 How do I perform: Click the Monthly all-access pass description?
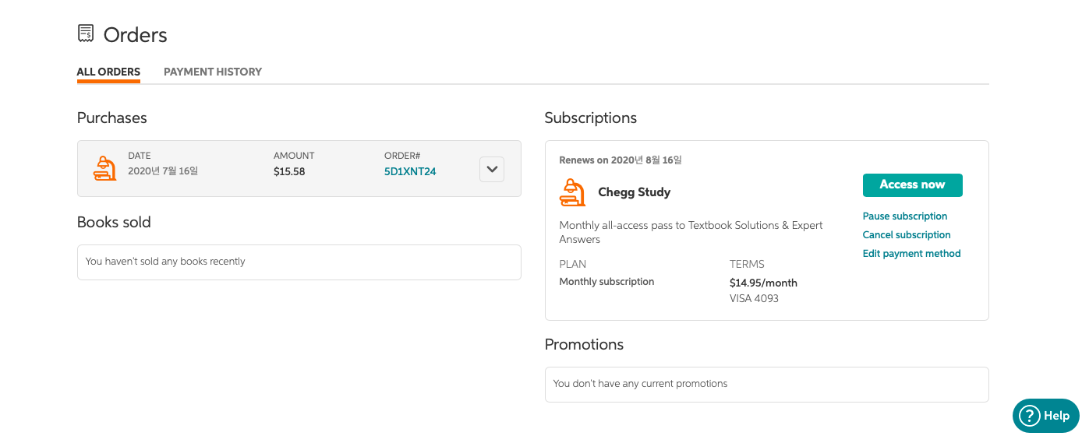691,232
